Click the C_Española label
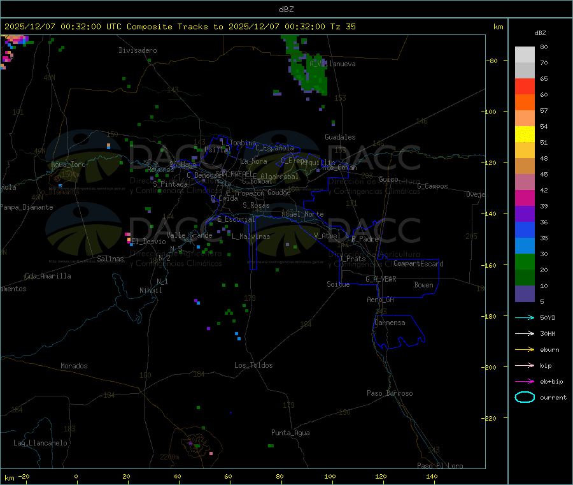 (x=274, y=148)
